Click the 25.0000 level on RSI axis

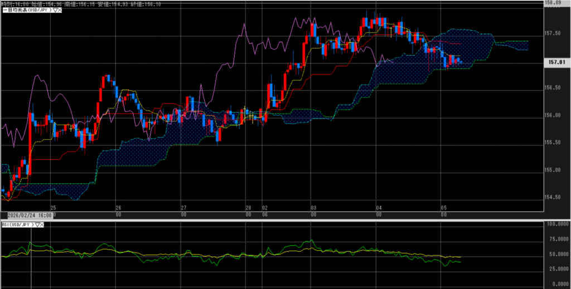pos(555,268)
